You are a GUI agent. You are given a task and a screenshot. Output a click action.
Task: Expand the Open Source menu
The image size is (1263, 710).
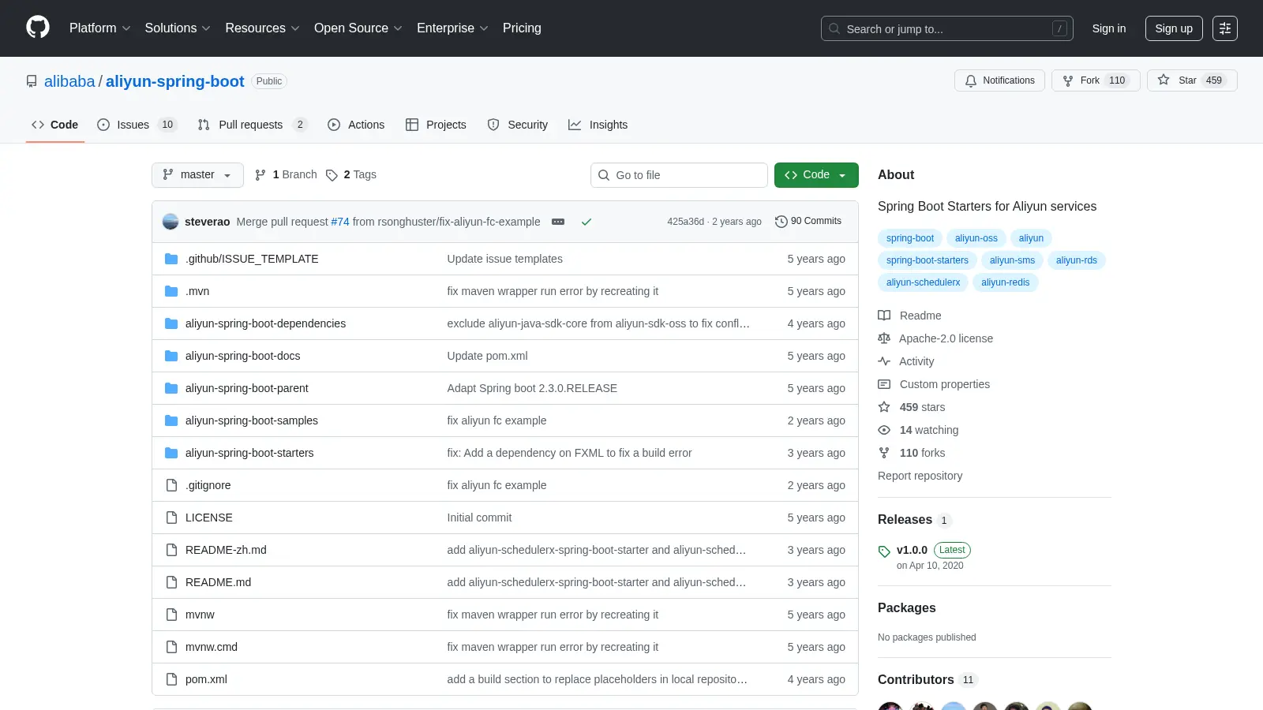[x=358, y=28]
